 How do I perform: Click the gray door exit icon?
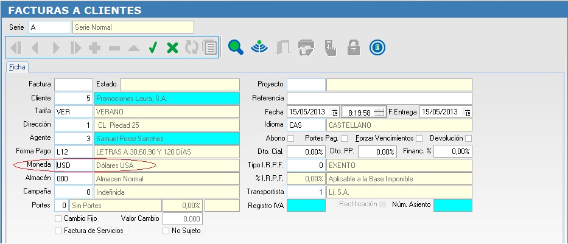283,47
